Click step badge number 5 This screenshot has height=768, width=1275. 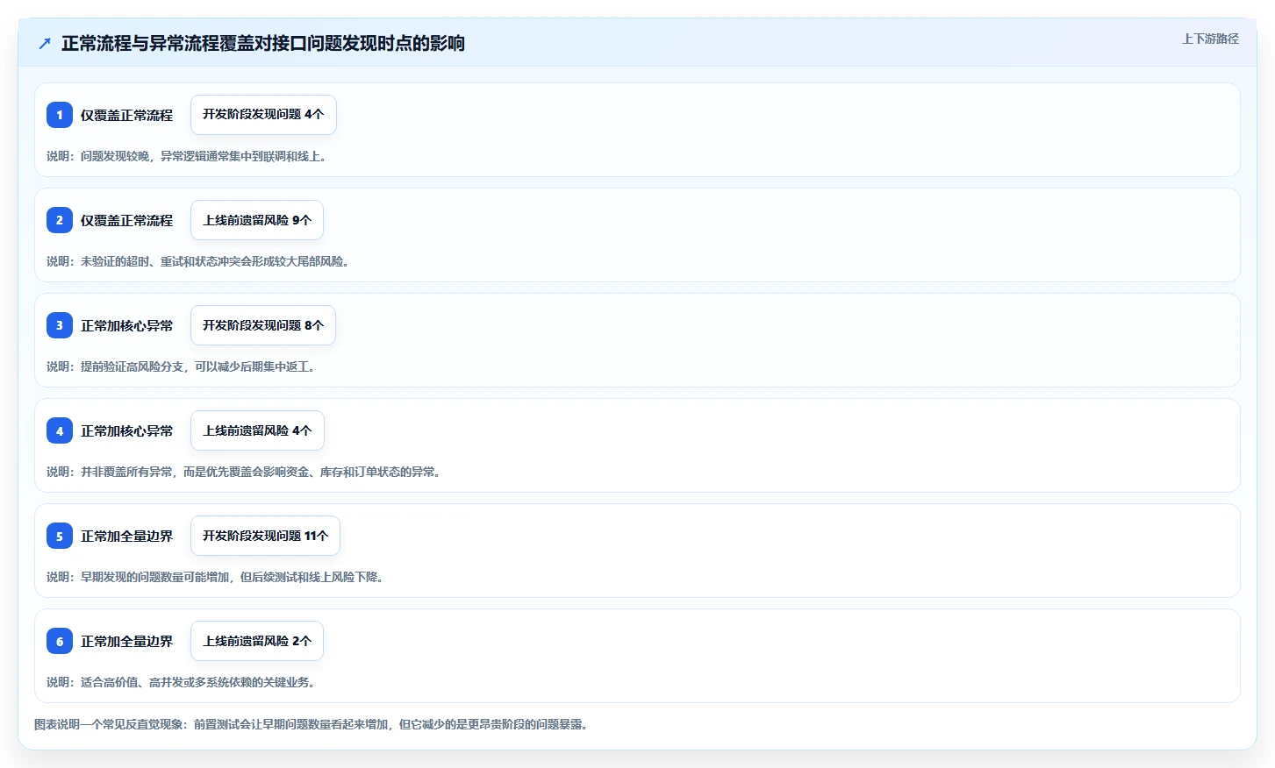point(60,536)
